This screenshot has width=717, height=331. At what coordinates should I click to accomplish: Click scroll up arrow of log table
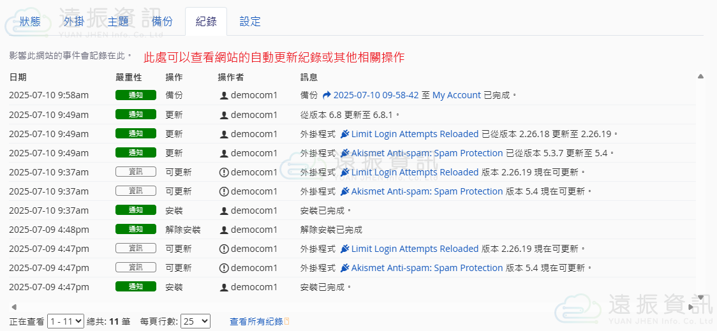700,77
